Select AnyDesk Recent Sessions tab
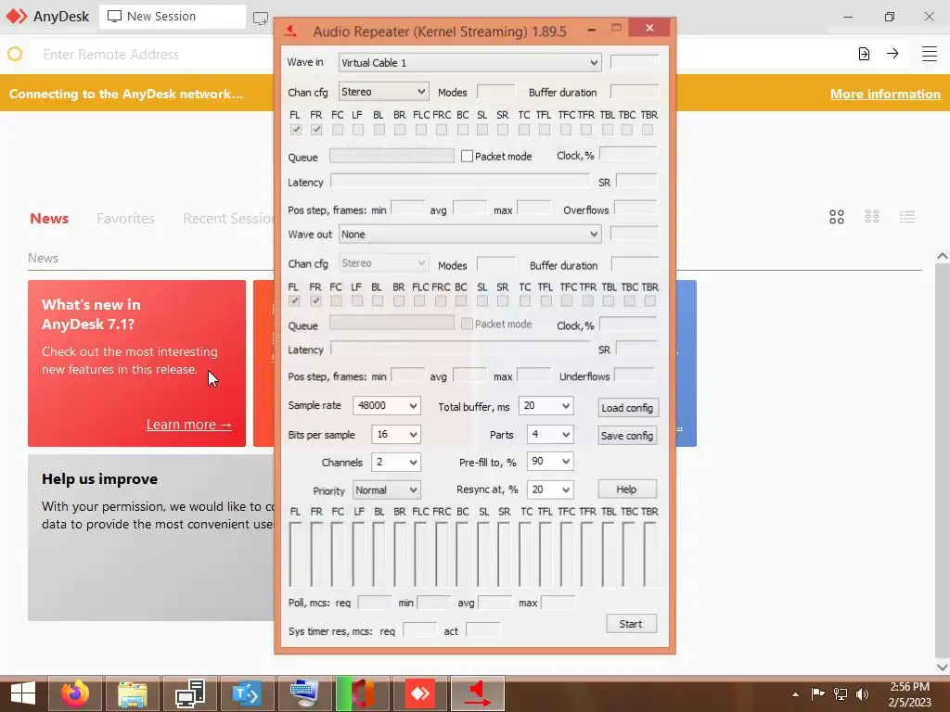Image resolution: width=950 pixels, height=712 pixels. [x=228, y=218]
